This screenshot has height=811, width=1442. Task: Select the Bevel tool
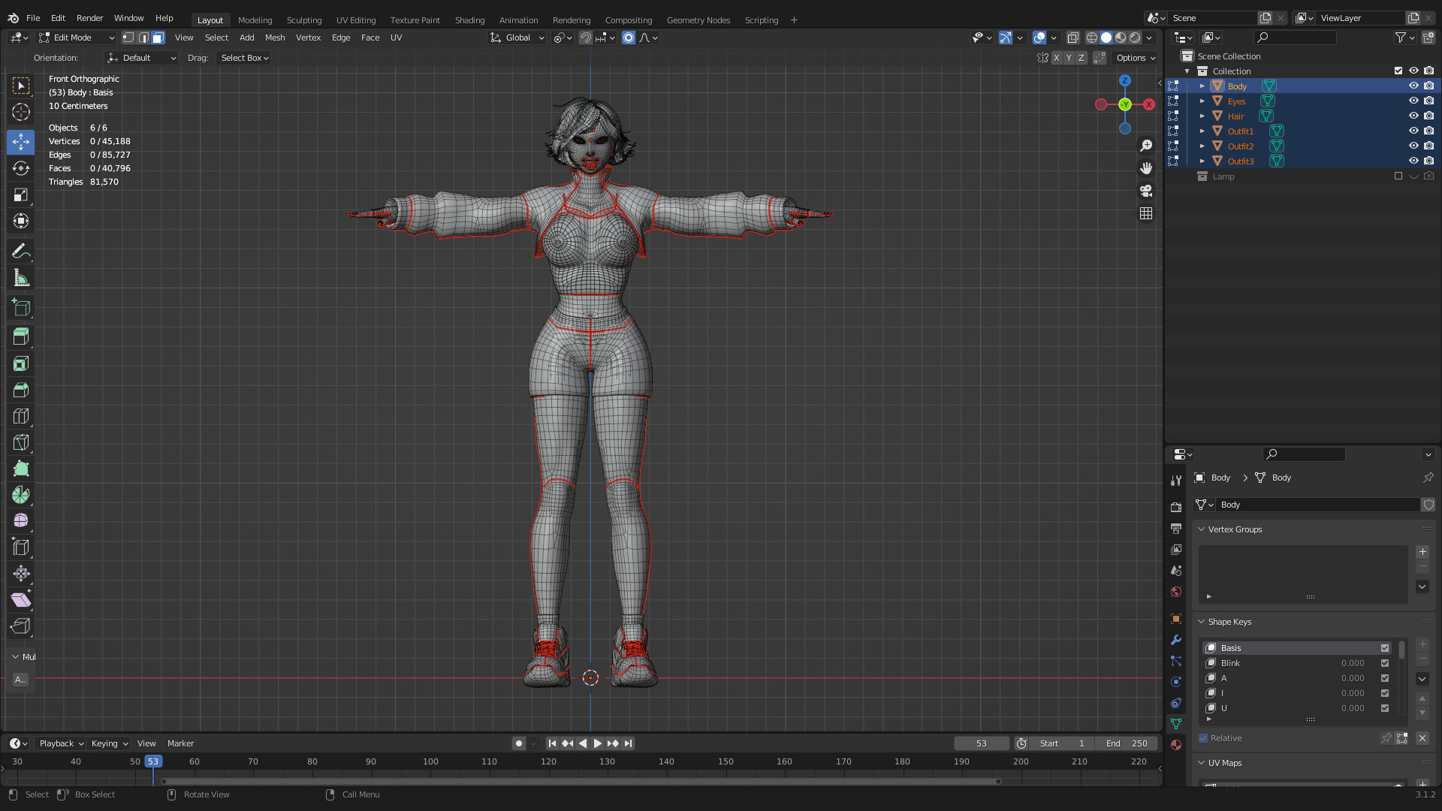coord(21,390)
